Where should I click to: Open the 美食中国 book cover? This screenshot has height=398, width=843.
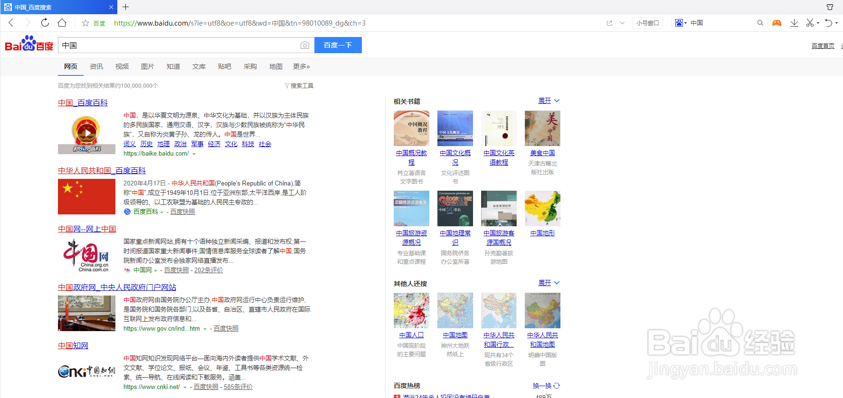pyautogui.click(x=542, y=128)
